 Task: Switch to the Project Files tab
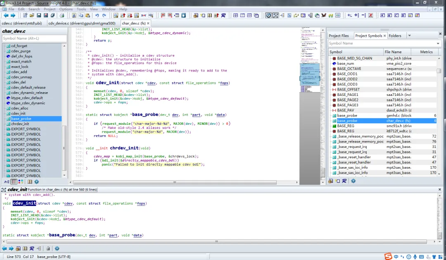click(339, 36)
